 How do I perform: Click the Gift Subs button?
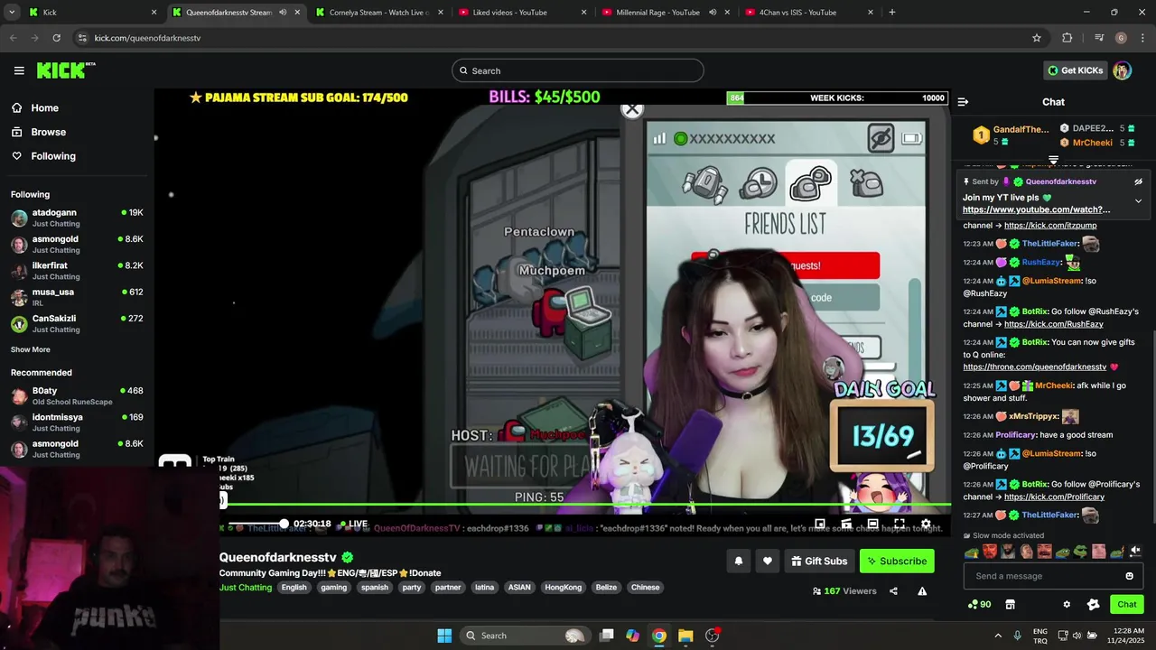pos(819,561)
